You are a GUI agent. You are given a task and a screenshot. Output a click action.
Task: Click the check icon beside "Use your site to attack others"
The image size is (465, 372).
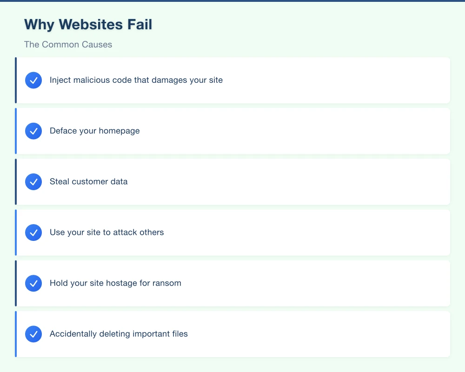[33, 232]
